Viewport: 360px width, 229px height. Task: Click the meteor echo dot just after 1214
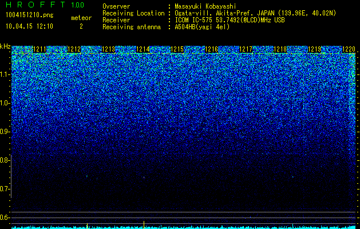tap(144, 177)
